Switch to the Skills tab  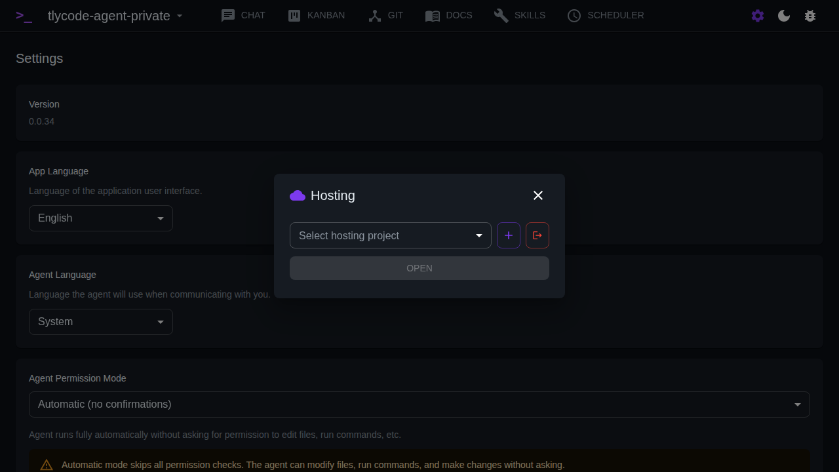[x=520, y=16]
